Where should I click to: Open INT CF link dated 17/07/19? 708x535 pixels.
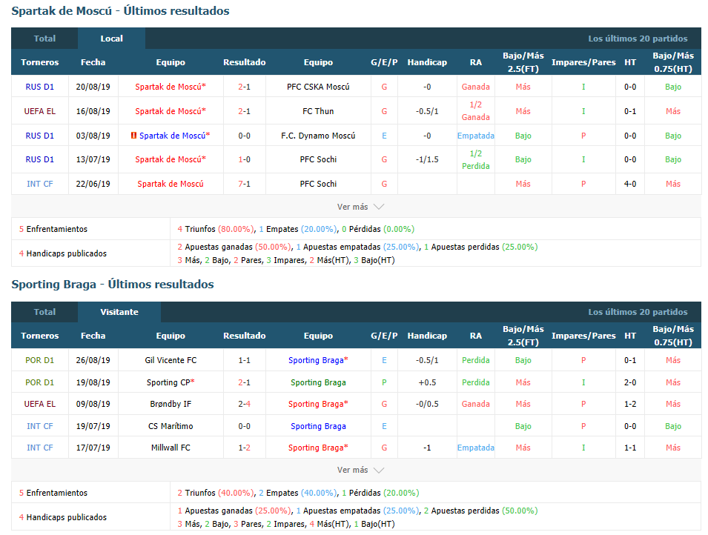pyautogui.click(x=40, y=448)
